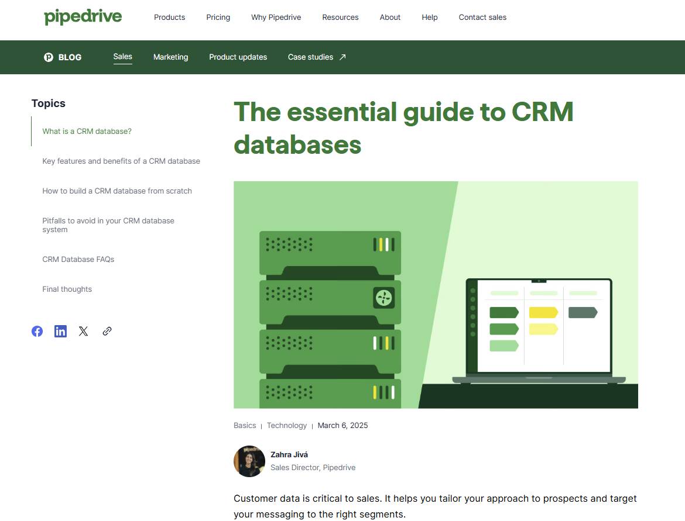The height and width of the screenshot is (521, 685).
Task: Jump to 'What is a CRM database?' section
Action: click(87, 131)
